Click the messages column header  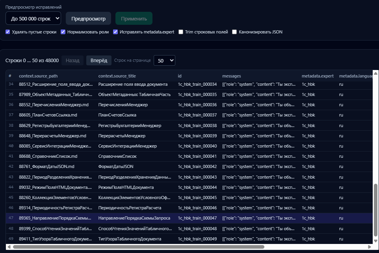coord(232,76)
